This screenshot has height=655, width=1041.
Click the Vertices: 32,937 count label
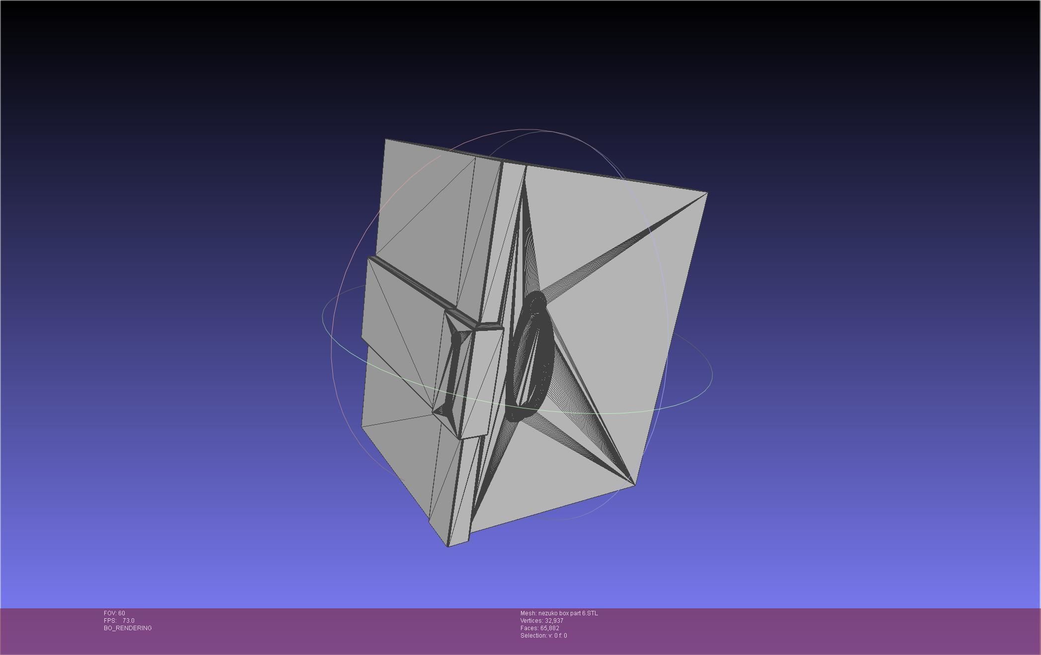point(541,621)
